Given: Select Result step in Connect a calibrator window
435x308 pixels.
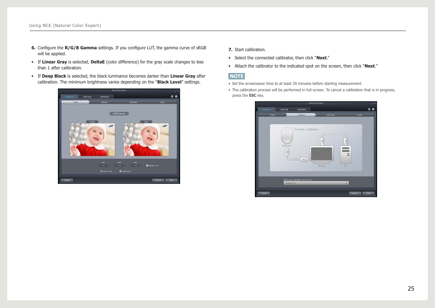Looking at the screenshot, I should click(x=359, y=115).
